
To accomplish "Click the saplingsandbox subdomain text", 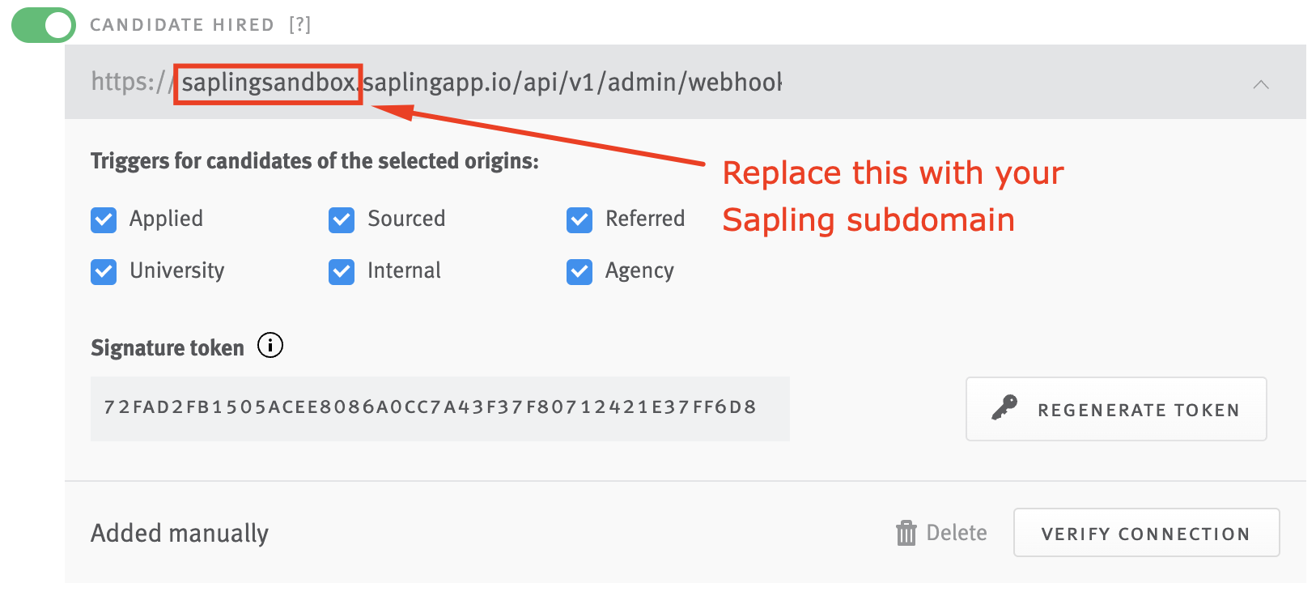I will pyautogui.click(x=269, y=83).
